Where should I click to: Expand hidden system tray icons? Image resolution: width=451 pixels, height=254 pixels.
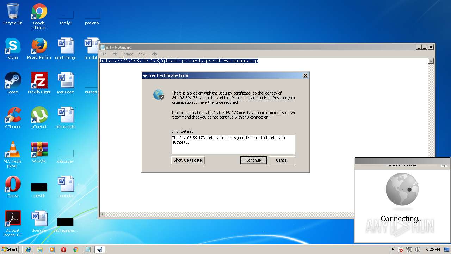click(393, 249)
